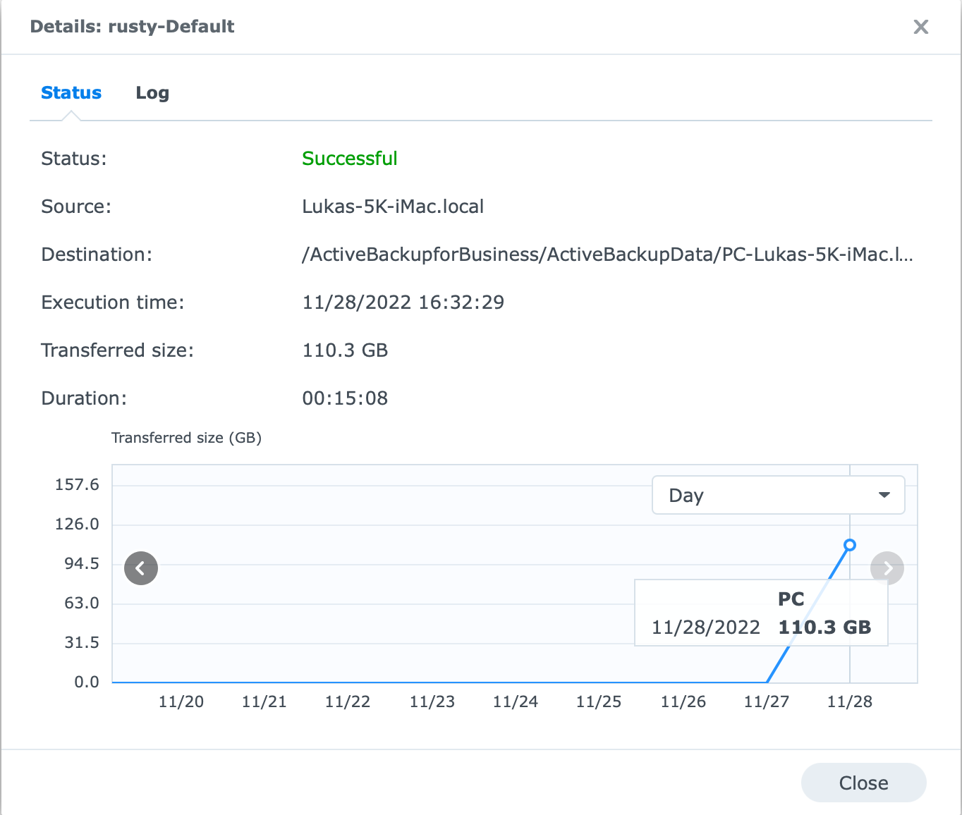Click the duration value 00:15:08
The width and height of the screenshot is (962, 815).
click(x=345, y=398)
